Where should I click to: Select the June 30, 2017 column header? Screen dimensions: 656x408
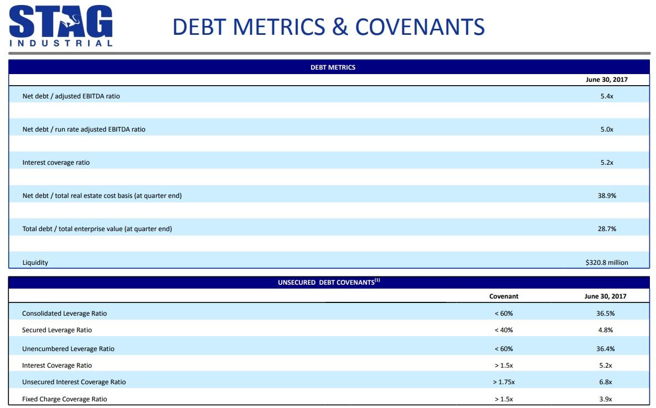[x=607, y=79]
